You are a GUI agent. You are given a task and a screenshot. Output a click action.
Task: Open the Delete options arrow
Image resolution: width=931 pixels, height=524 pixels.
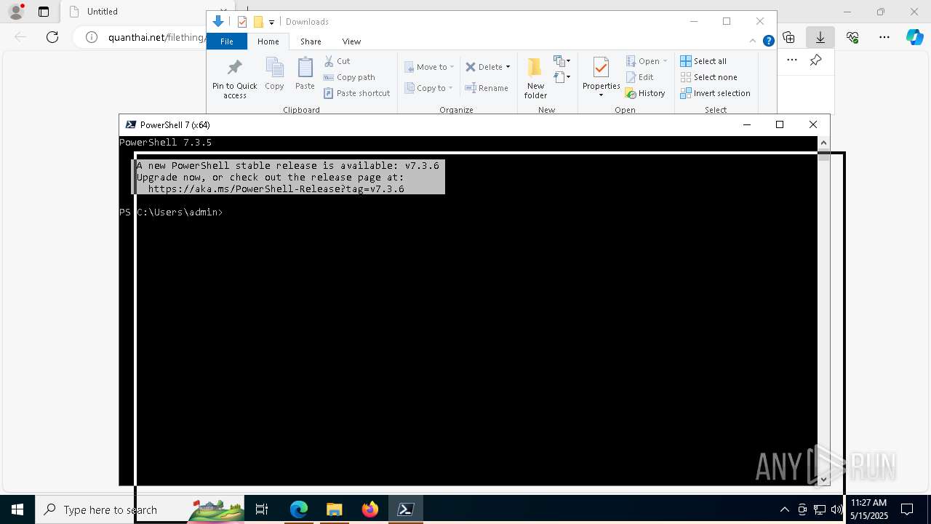(x=508, y=67)
